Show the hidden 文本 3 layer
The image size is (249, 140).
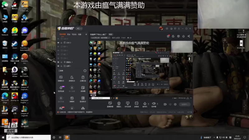58,58
